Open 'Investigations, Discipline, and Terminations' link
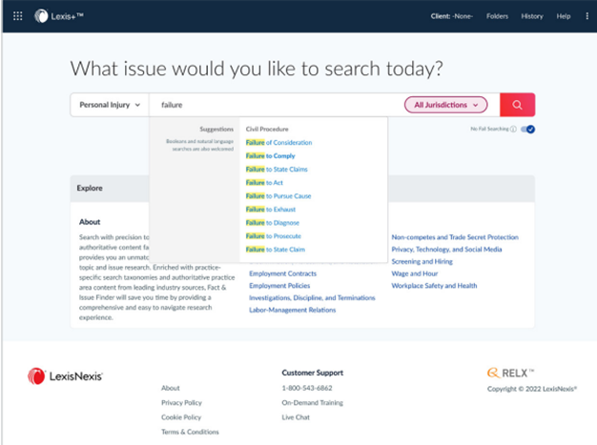Screen dimensions: 597x445 (x=312, y=298)
